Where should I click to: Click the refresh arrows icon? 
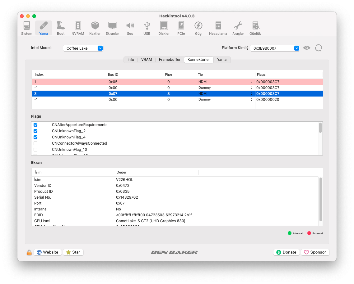pos(318,48)
